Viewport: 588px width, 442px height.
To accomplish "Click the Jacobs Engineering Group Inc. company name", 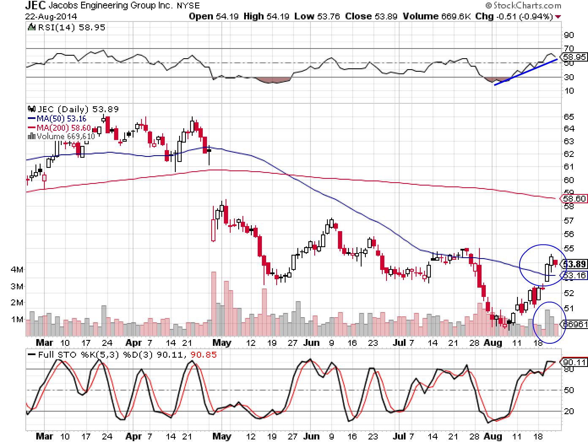I will click(x=111, y=6).
